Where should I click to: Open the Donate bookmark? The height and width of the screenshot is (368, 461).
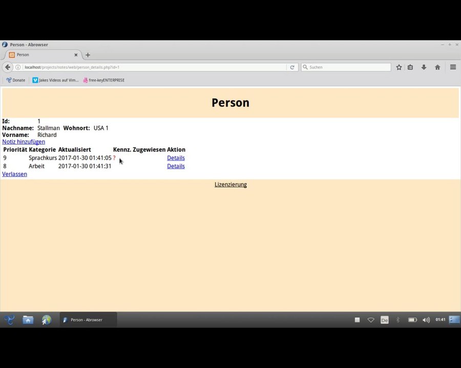[x=16, y=80]
